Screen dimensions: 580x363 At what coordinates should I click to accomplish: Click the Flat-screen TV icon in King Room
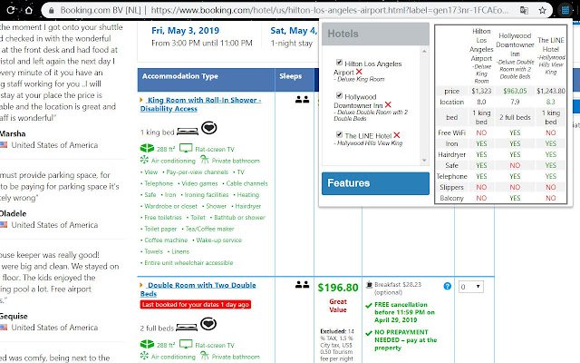pos(186,149)
